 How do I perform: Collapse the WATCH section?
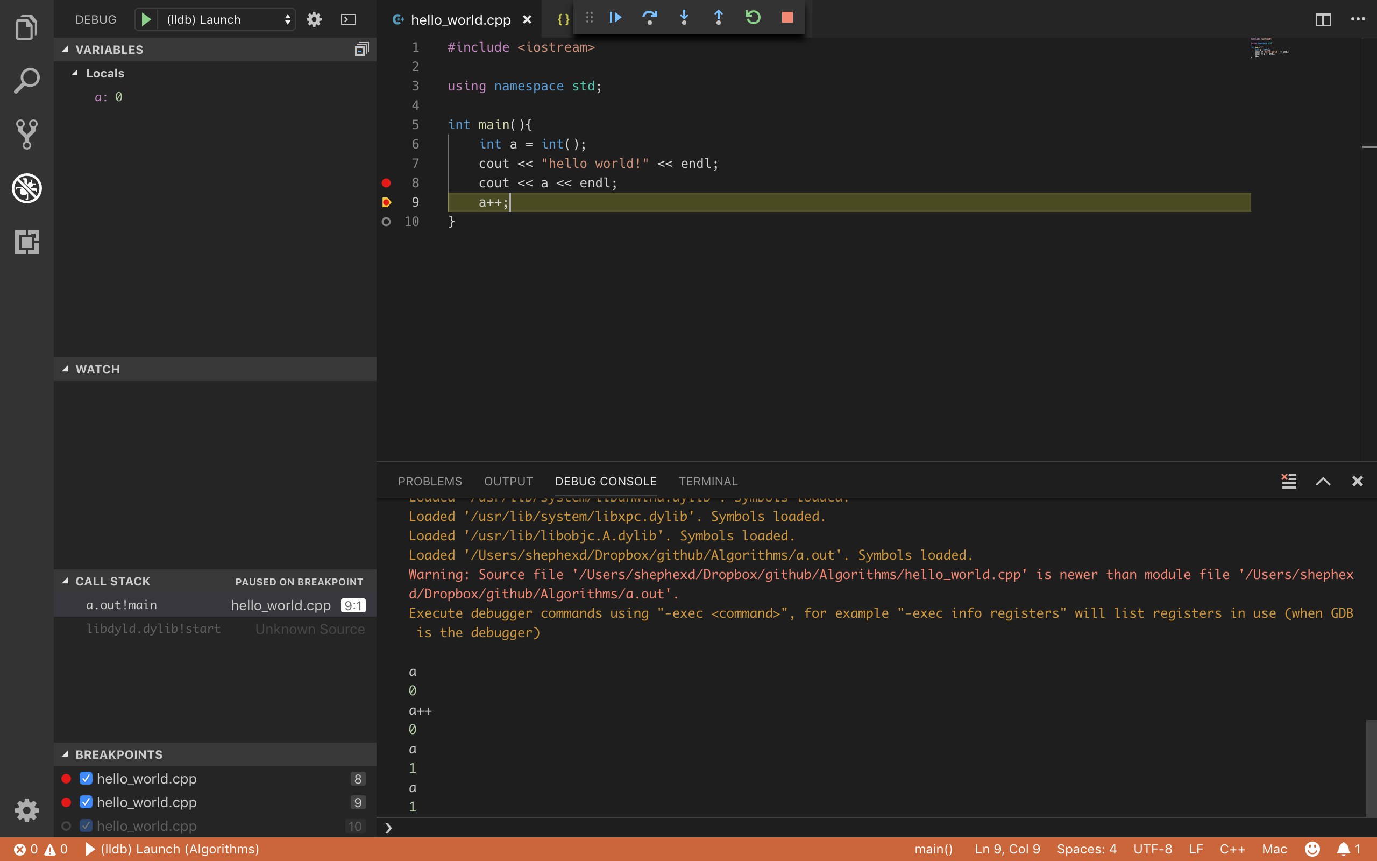pos(215,369)
